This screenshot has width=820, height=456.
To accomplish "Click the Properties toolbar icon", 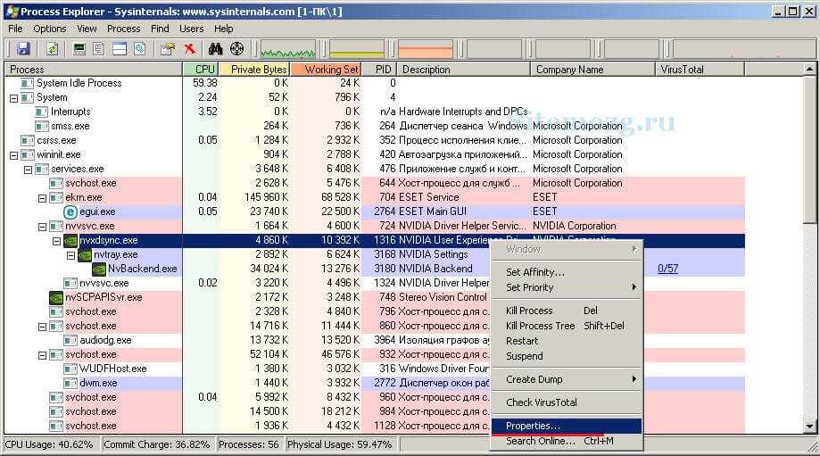I will point(167,48).
